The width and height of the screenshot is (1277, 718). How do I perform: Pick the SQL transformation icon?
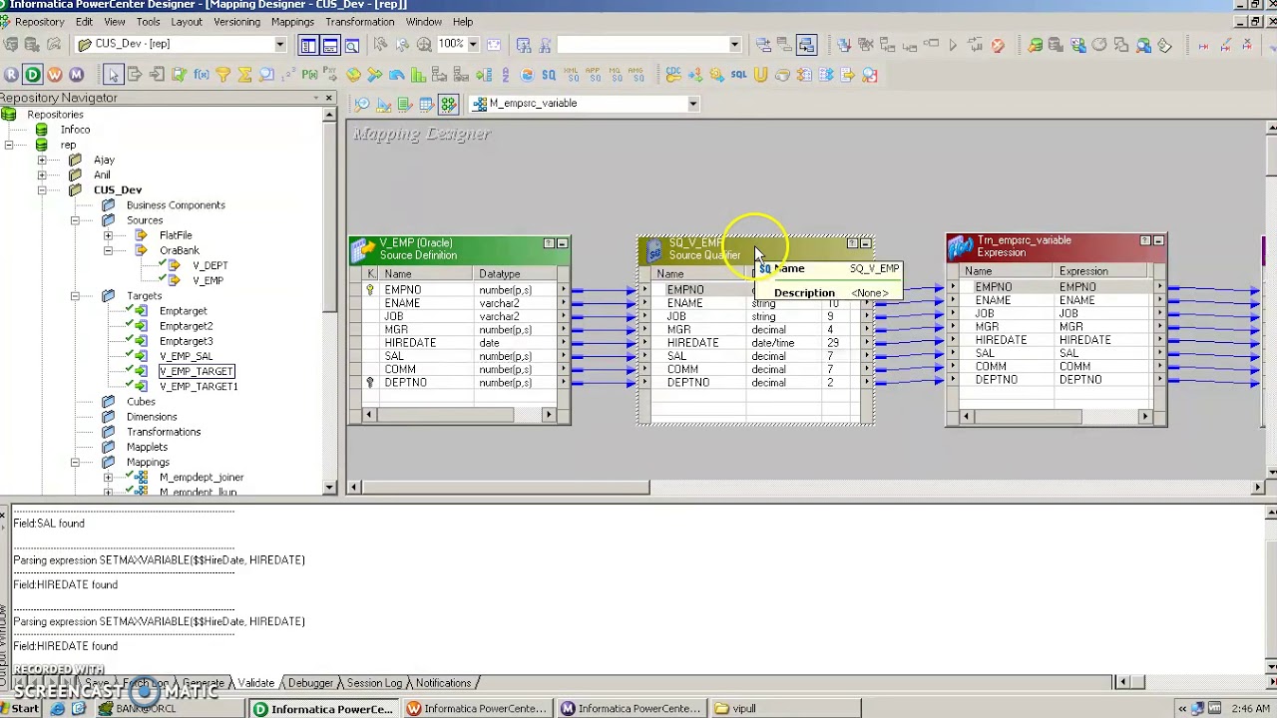738,75
